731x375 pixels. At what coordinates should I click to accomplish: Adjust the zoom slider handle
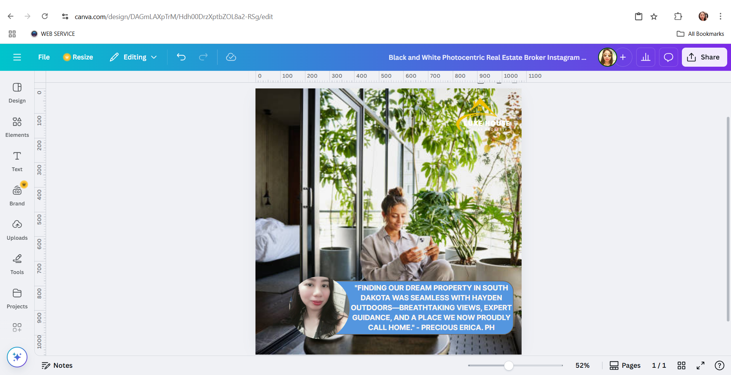tap(509, 365)
